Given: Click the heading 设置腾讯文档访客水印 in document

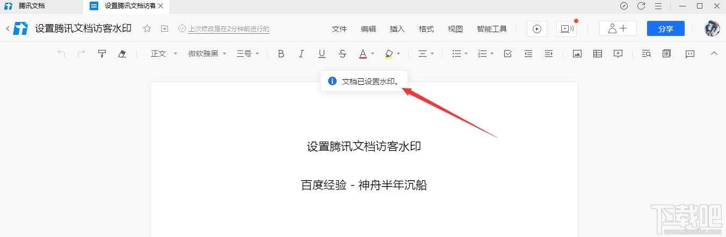Looking at the screenshot, I should [364, 146].
